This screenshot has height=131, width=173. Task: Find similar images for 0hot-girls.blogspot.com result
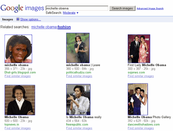tap(18, 76)
